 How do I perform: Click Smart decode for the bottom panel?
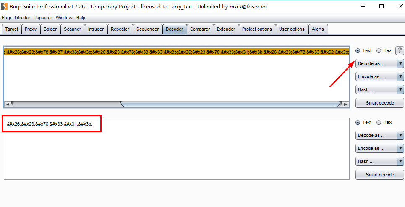pos(380,175)
